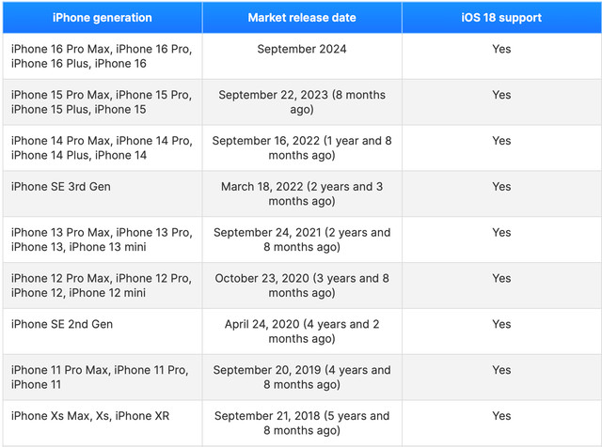Screen dimensions: 602x447
Task: Select the iPhone SE 3rd Gen cell
Action: click(61, 187)
